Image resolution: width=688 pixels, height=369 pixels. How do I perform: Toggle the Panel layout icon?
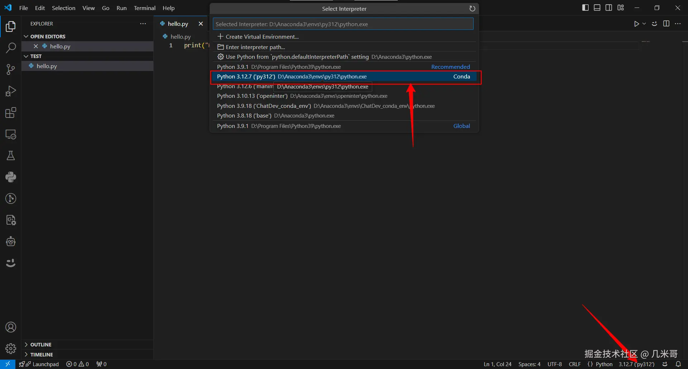(597, 8)
